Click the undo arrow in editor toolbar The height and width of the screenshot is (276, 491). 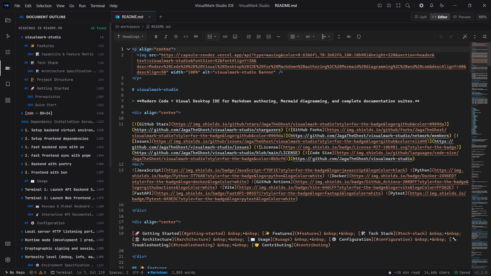(441, 37)
